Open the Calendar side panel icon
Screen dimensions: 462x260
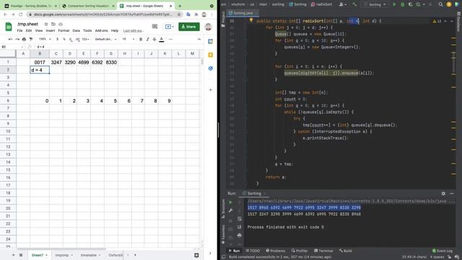point(210,42)
